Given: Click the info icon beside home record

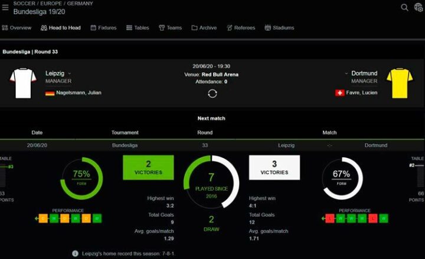Looking at the screenshot, I should 75,254.
